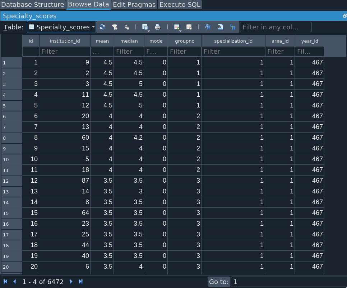Switch to the Execute SQL tab

(x=180, y=5)
